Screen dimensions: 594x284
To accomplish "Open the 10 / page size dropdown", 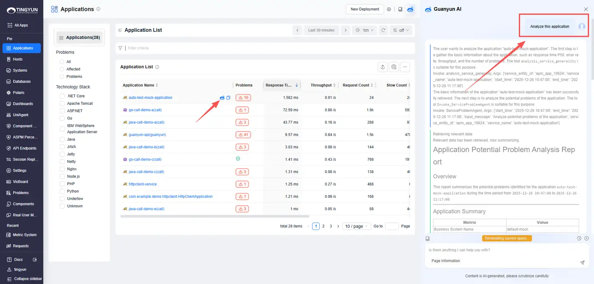I will 356,226.
